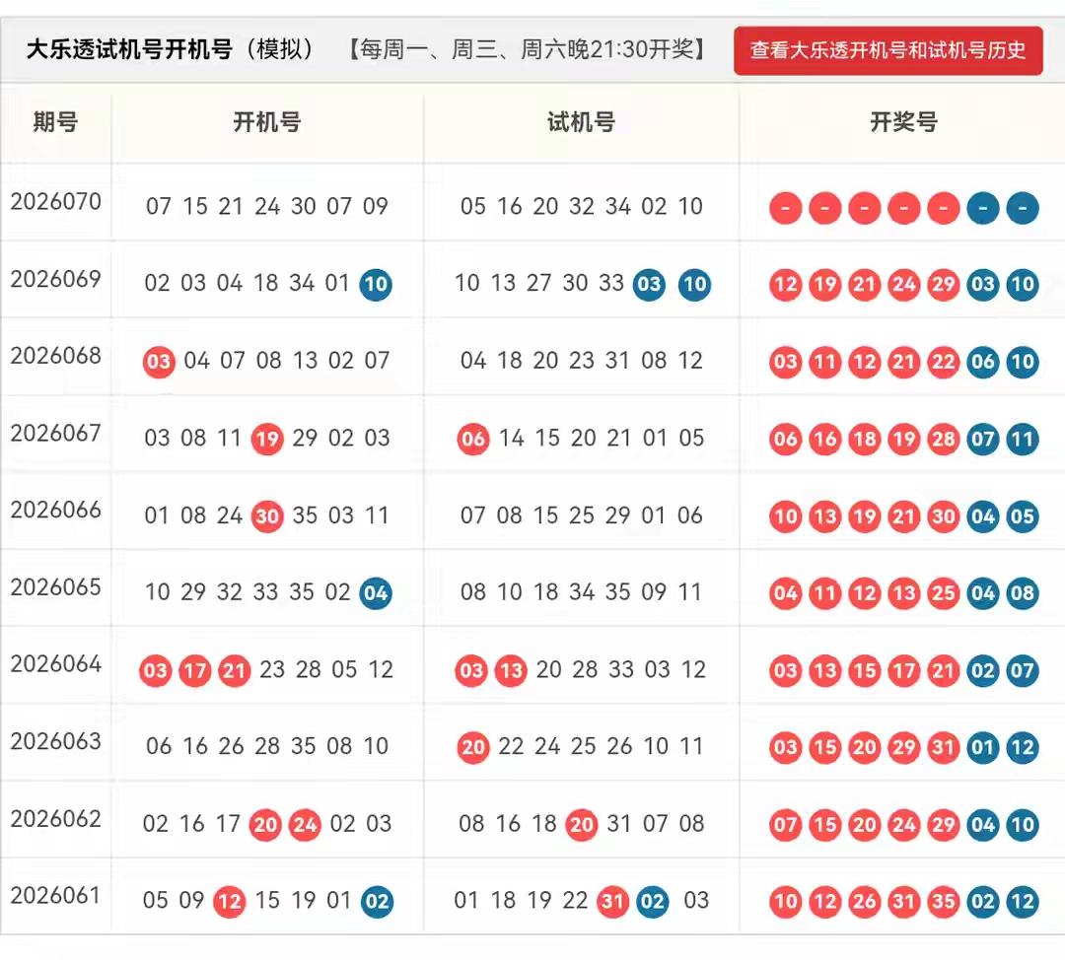The image size is (1065, 960).
Task: Select issue number 2026070
Action: click(55, 202)
